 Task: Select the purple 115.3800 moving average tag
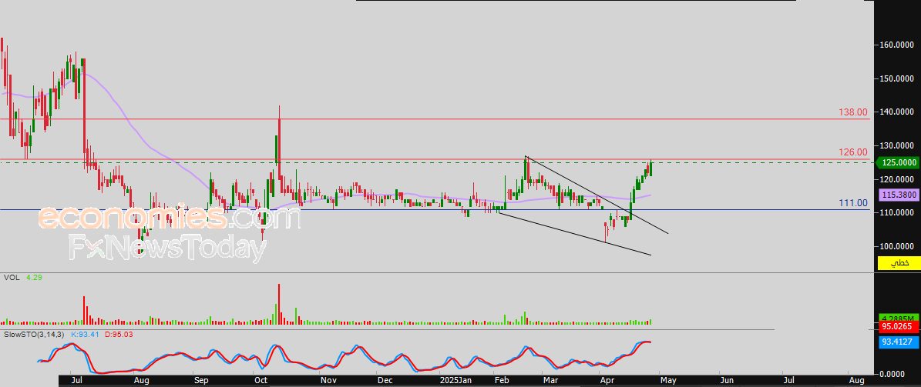(x=899, y=195)
